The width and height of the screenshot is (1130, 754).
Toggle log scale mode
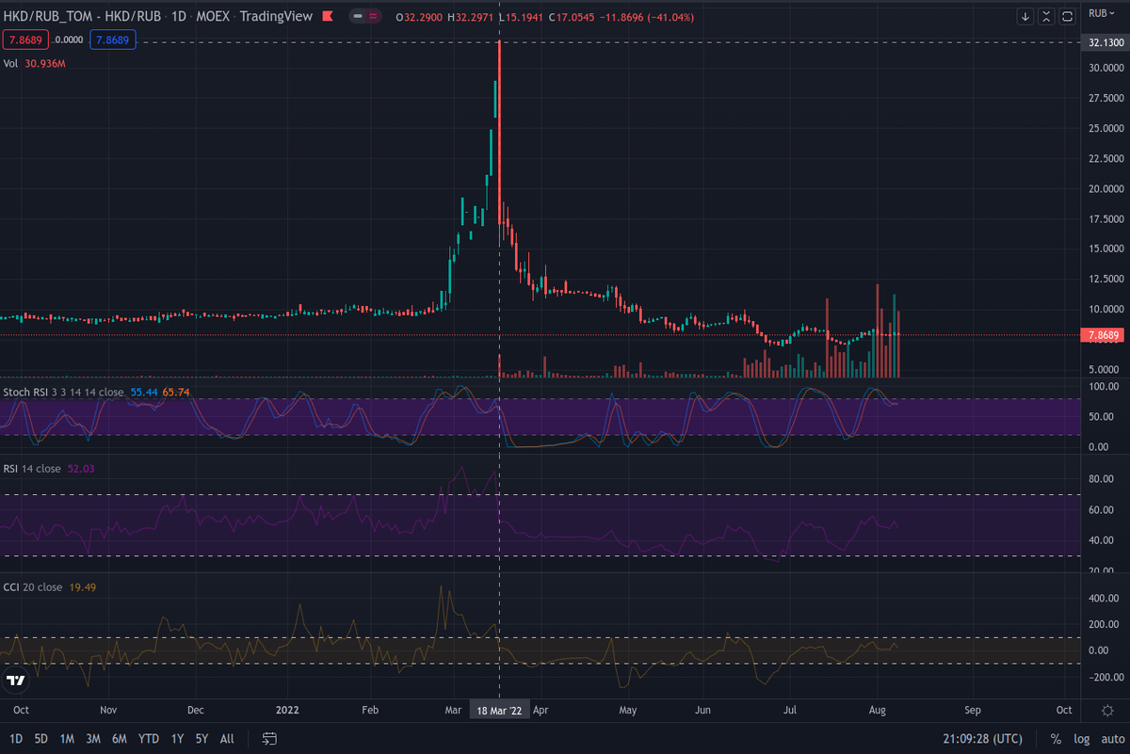(x=1080, y=739)
